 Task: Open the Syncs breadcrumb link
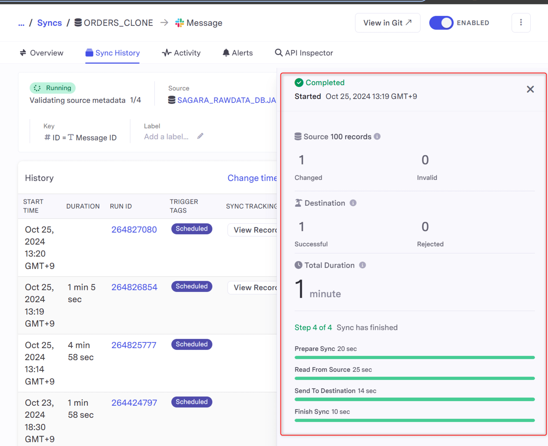pos(49,23)
